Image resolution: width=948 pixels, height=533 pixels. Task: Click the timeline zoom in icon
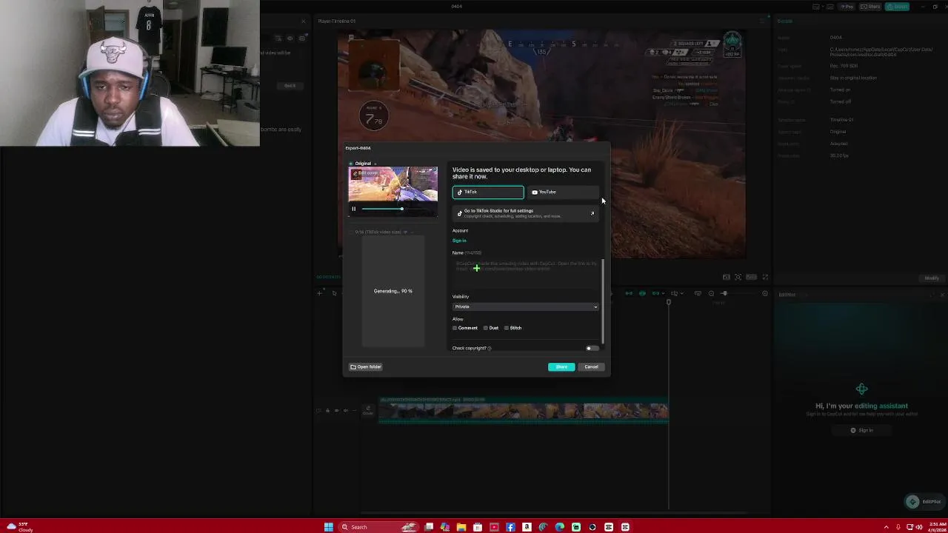coord(765,294)
